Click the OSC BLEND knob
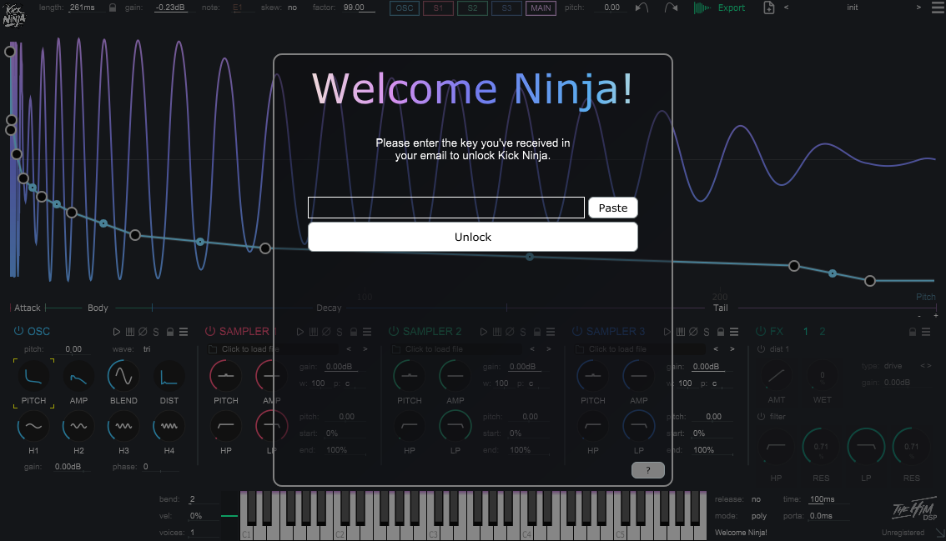Image resolution: width=946 pixels, height=541 pixels. [123, 376]
